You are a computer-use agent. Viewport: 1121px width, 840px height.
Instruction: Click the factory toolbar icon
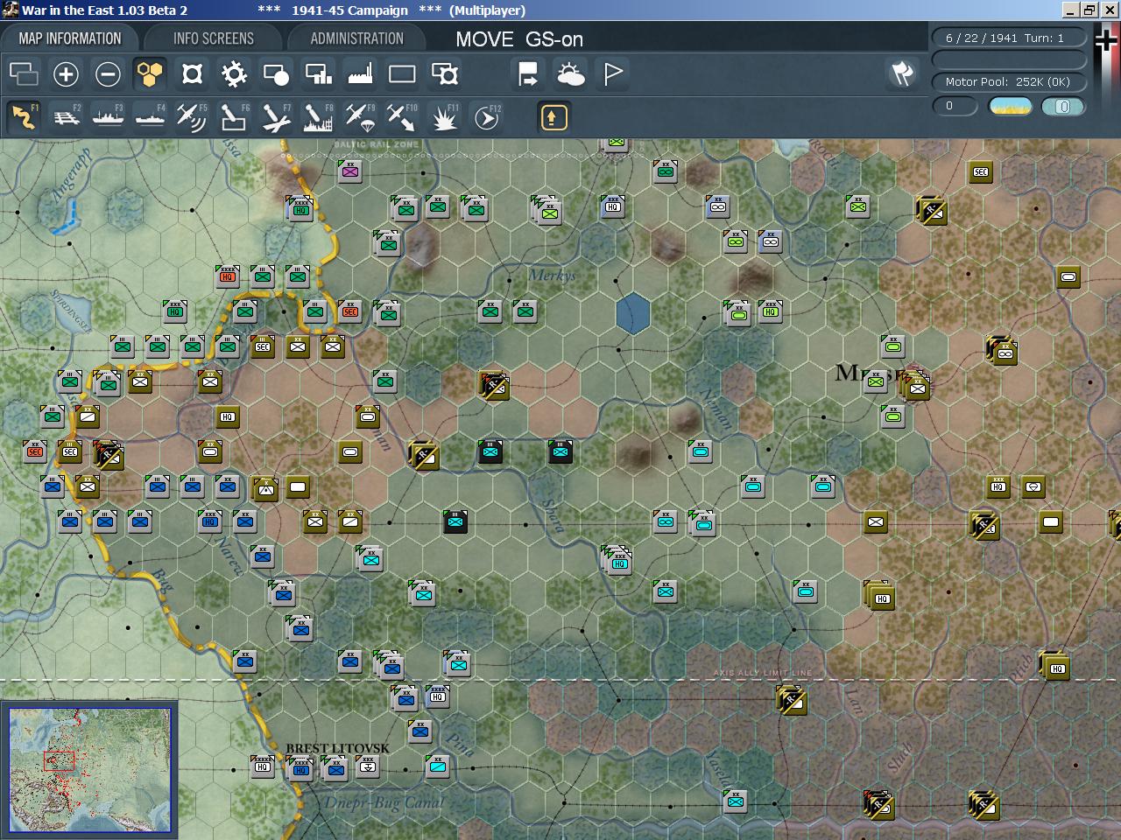point(360,74)
